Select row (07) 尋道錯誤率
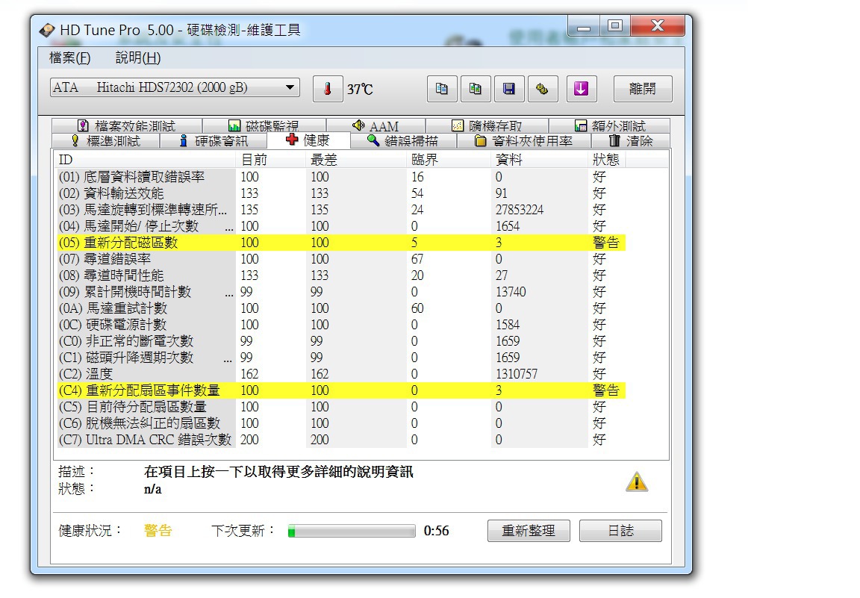860x598 pixels. pyautogui.click(x=341, y=259)
